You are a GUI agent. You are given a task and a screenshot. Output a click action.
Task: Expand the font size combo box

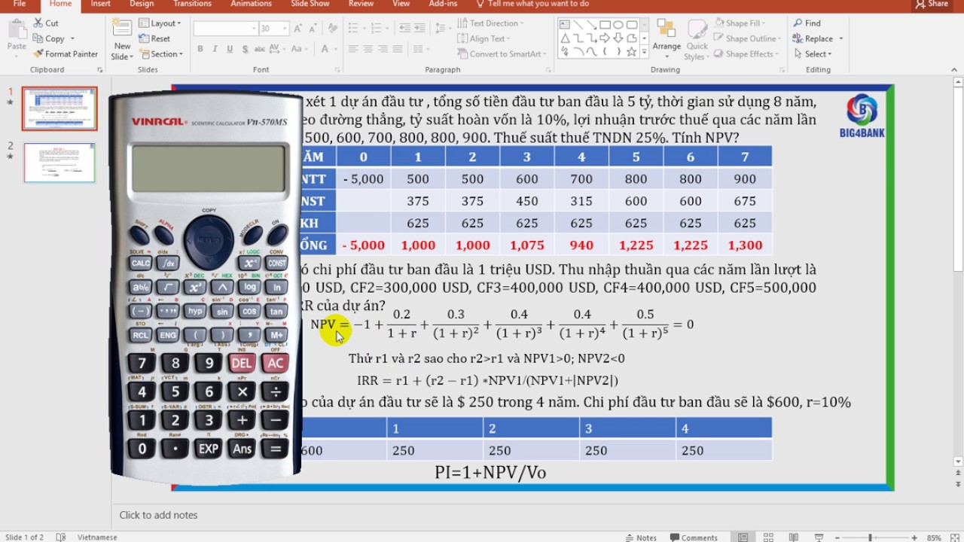pos(285,29)
